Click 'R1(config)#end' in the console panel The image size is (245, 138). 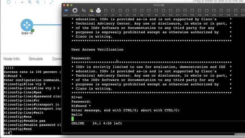(18, 129)
